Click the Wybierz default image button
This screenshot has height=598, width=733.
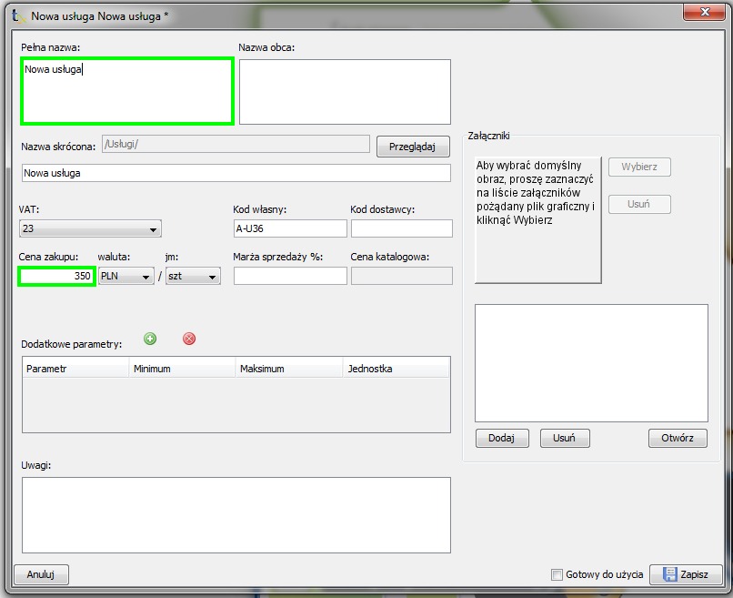(x=639, y=167)
